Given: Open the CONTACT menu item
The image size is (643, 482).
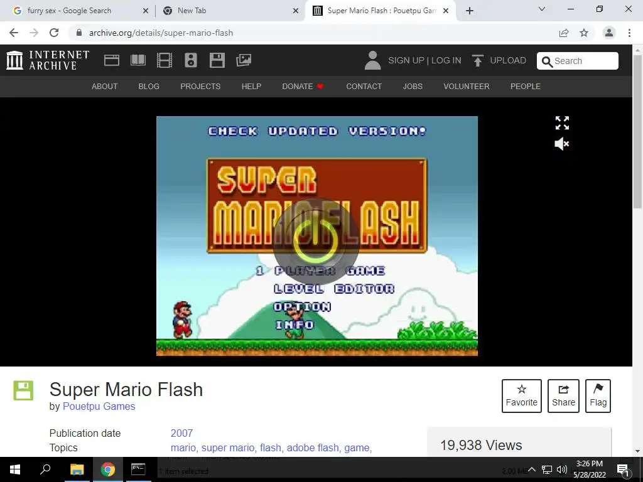Looking at the screenshot, I should [x=364, y=87].
